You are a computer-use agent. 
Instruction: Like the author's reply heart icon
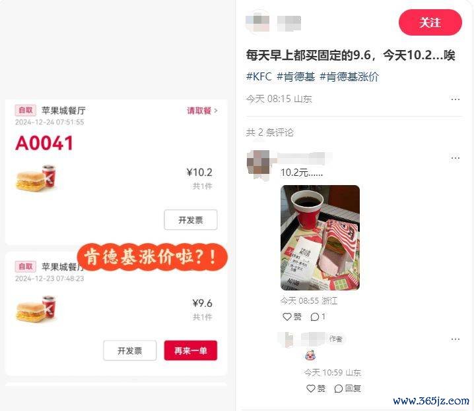(311, 389)
